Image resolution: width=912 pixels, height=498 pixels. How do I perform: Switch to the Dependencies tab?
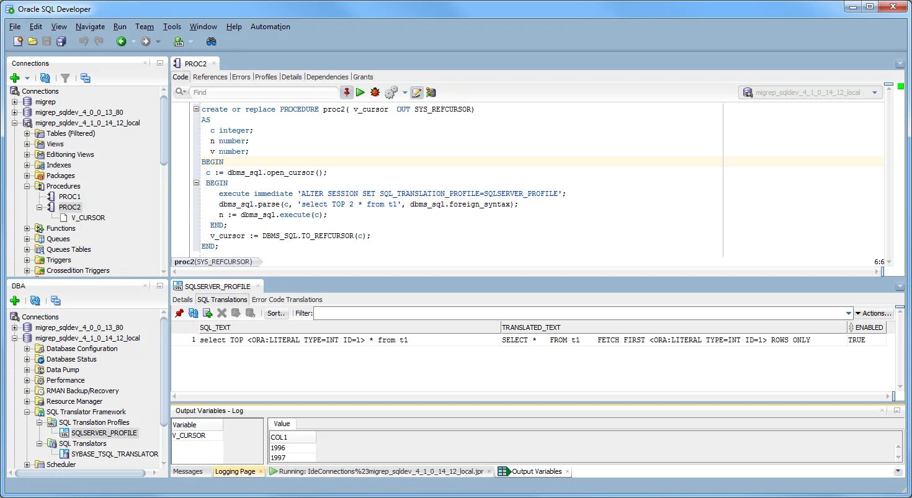pos(328,77)
